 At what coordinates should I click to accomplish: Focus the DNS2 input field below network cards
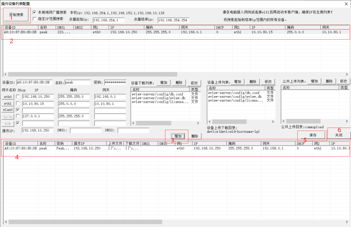(x=133, y=131)
